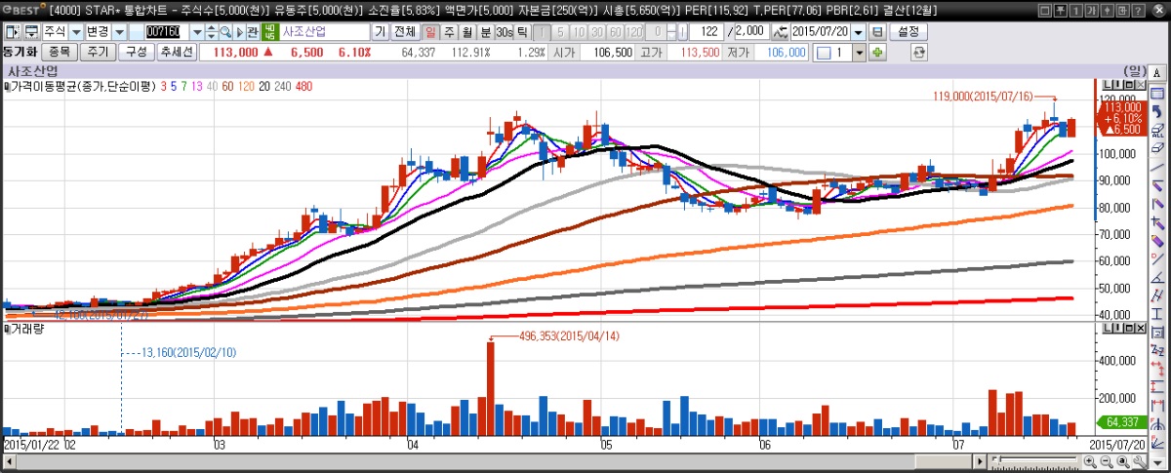Click zoom-in magnifier at bottom right
Image resolution: width=1171 pixels, height=473 pixels.
pyautogui.click(x=1090, y=461)
